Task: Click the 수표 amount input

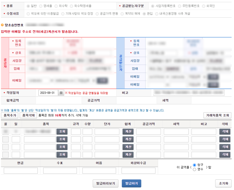Action: point(60,170)
